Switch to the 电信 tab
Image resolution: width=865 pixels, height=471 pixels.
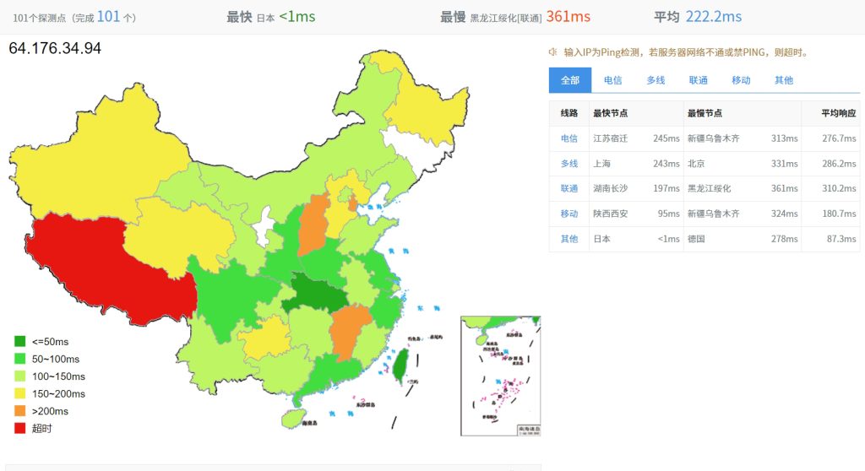pos(612,80)
